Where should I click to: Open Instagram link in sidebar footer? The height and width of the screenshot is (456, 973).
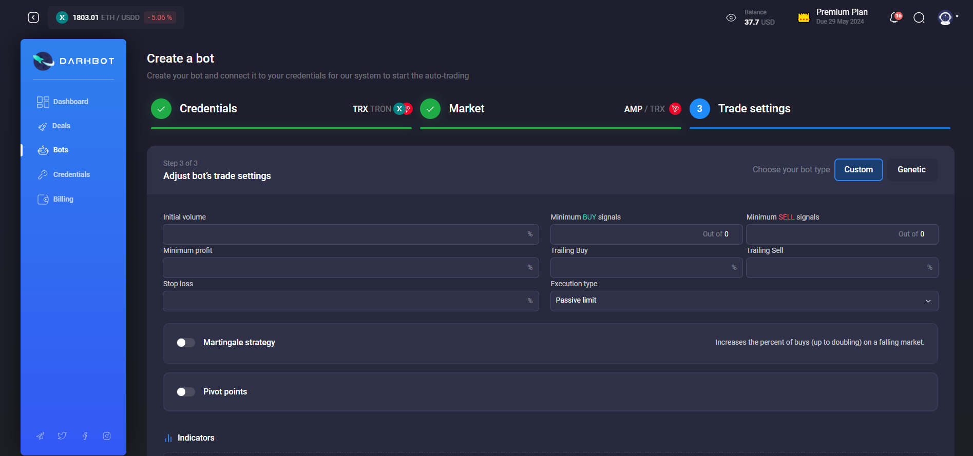tap(107, 436)
